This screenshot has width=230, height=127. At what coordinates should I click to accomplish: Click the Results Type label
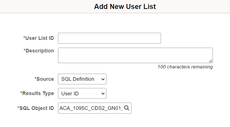click(38, 93)
